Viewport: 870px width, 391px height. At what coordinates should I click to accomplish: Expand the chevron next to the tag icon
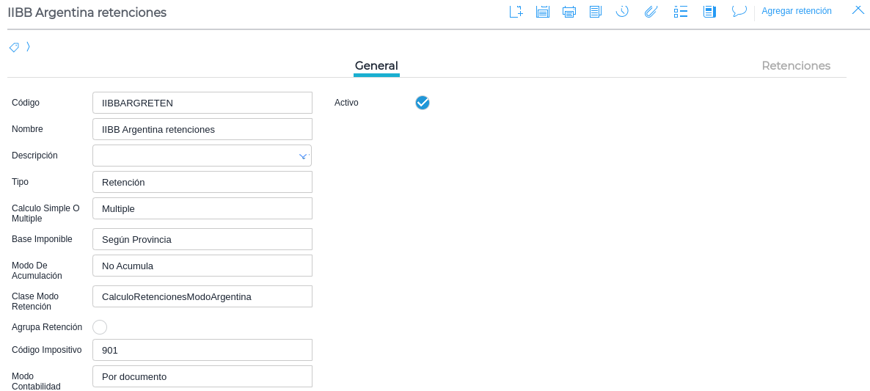point(28,47)
